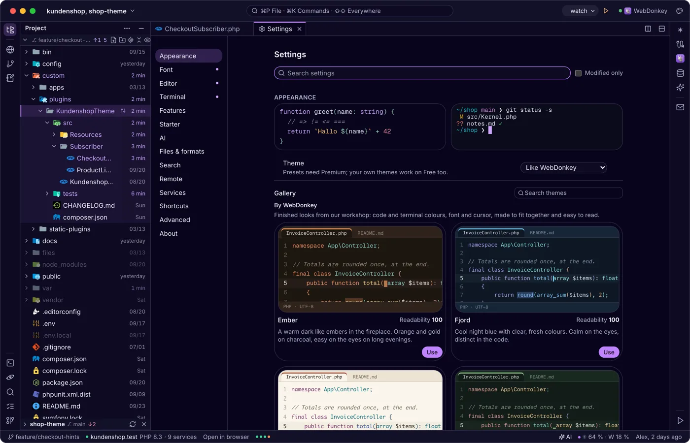Image resolution: width=690 pixels, height=443 pixels.
Task: Open the Theme dropdown Like WebDonkey
Action: [x=563, y=168]
